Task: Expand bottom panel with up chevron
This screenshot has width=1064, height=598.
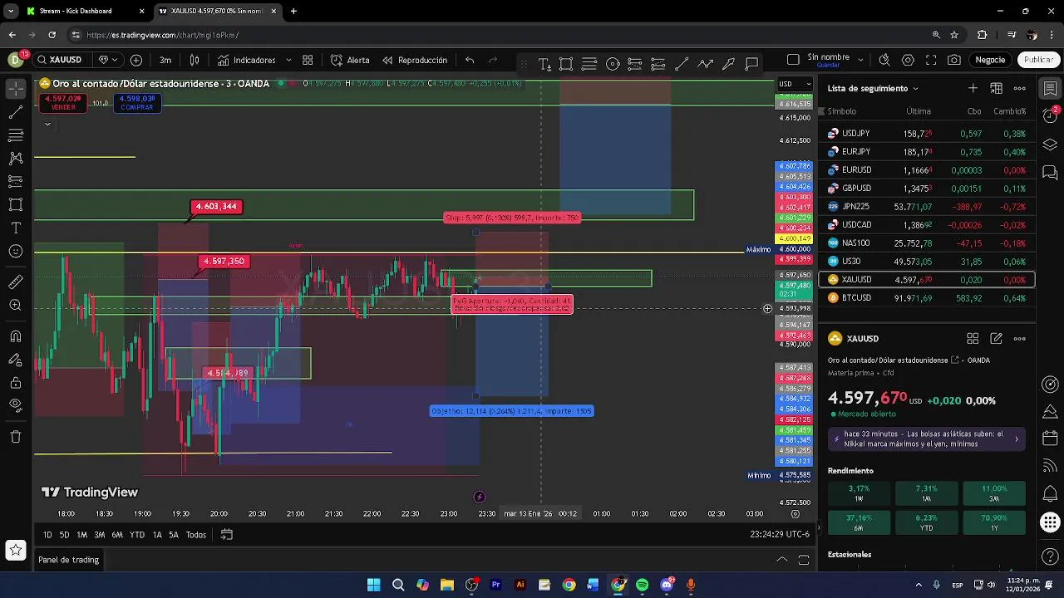Action: click(x=781, y=560)
